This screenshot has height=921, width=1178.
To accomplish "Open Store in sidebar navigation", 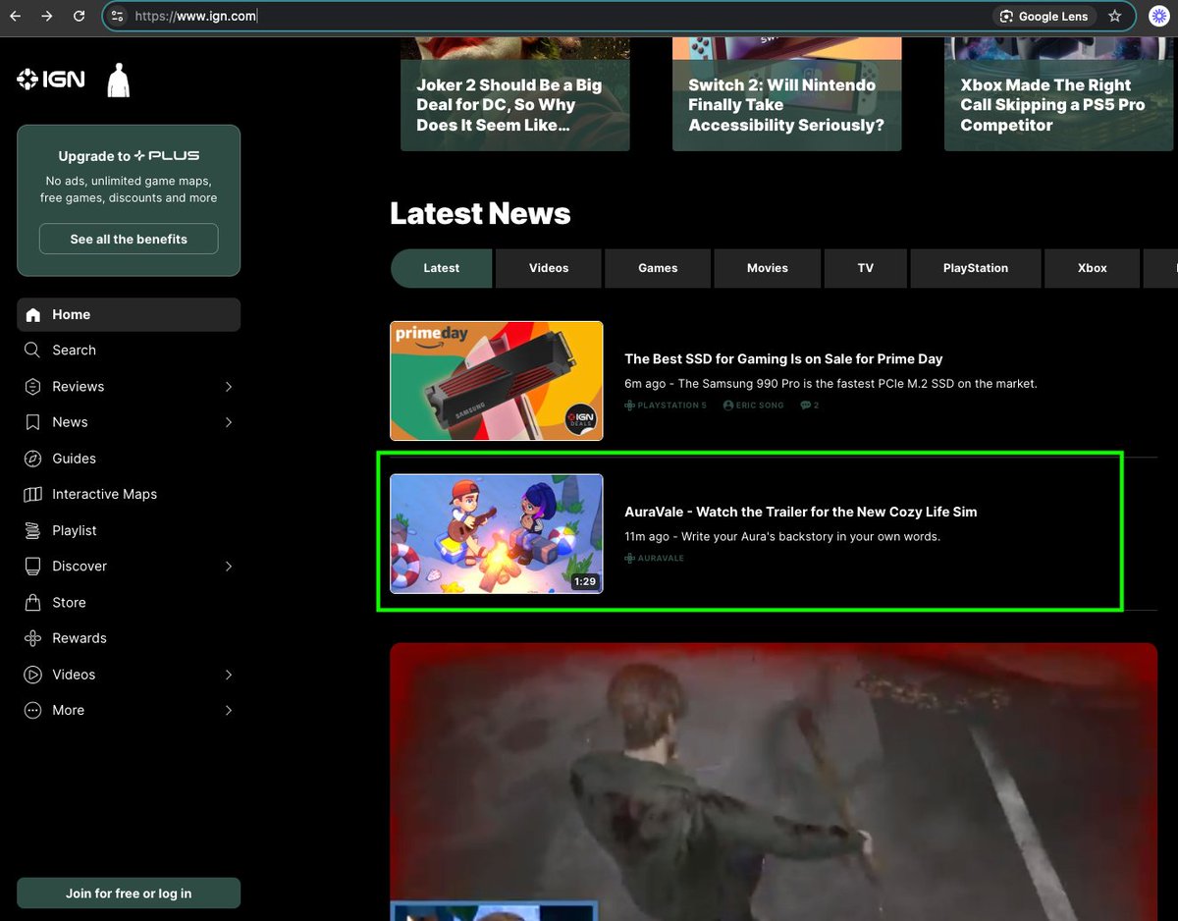I will 129,602.
